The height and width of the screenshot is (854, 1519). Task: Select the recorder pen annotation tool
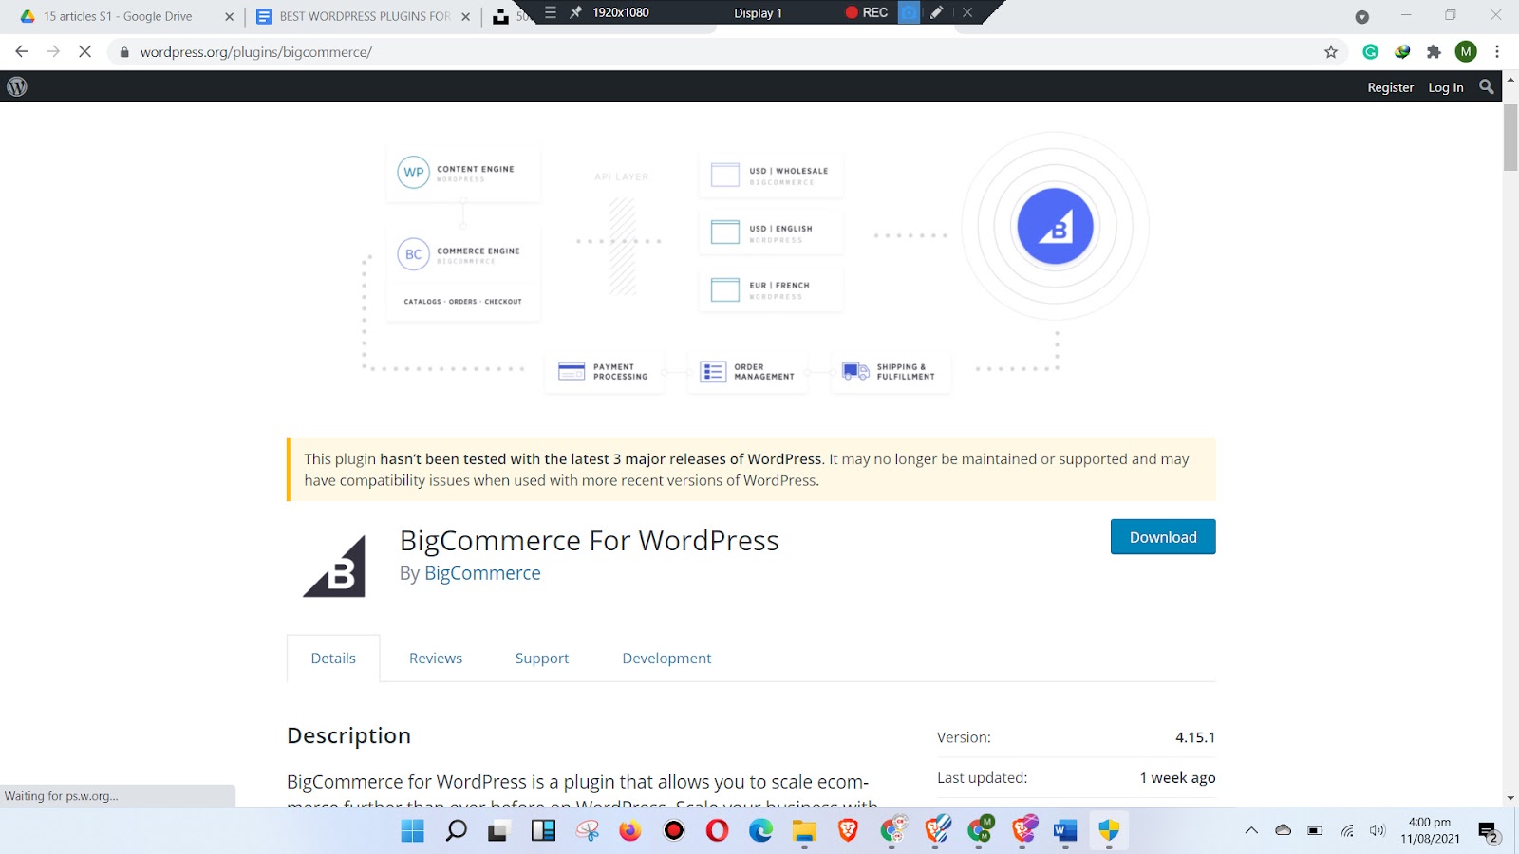coord(937,12)
